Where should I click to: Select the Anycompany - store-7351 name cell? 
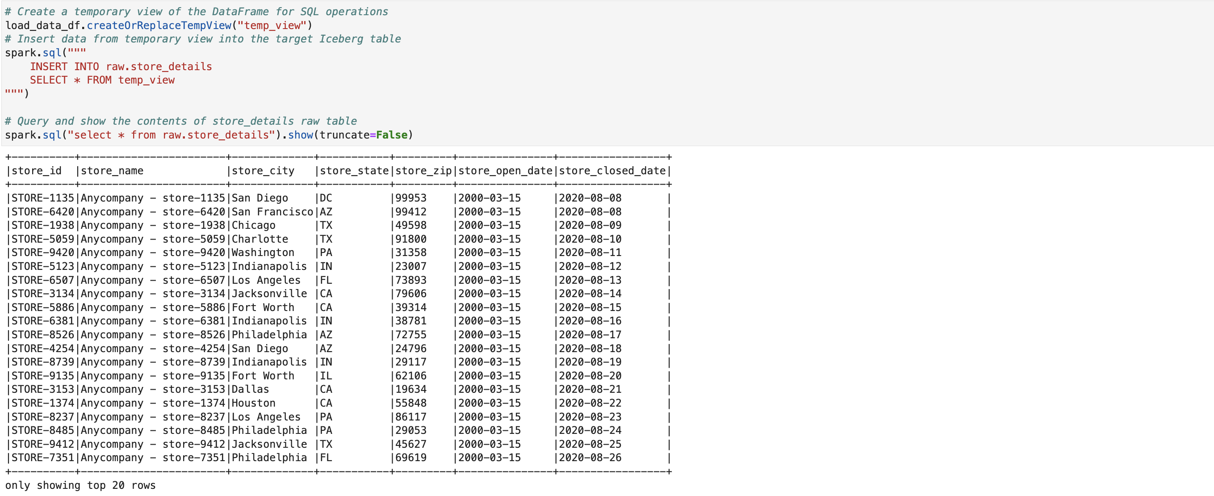point(152,458)
